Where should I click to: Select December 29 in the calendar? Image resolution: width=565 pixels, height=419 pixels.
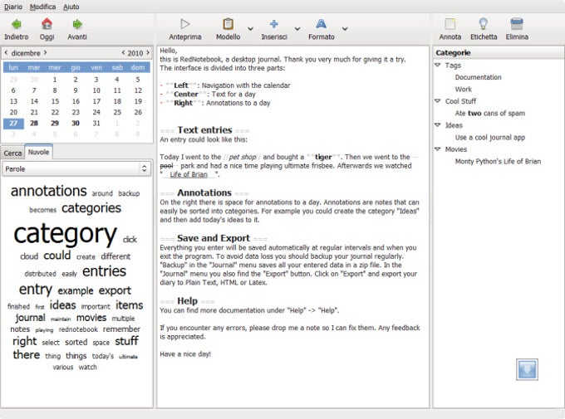55,123
